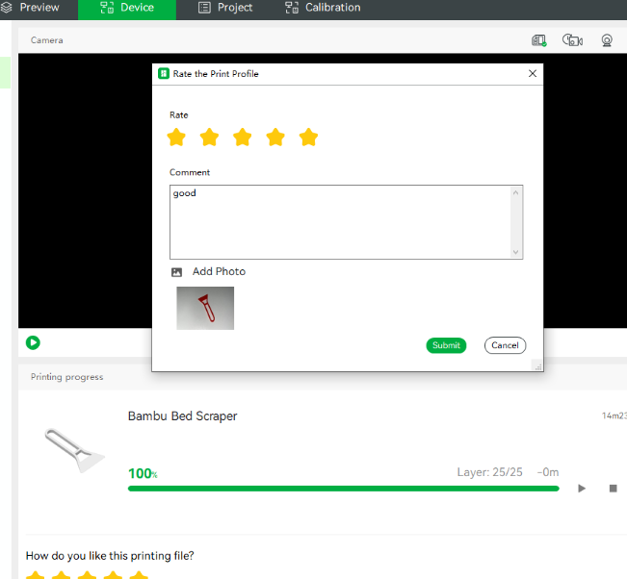Click the 100% progress value
The width and height of the screenshot is (627, 579).
[x=143, y=473]
